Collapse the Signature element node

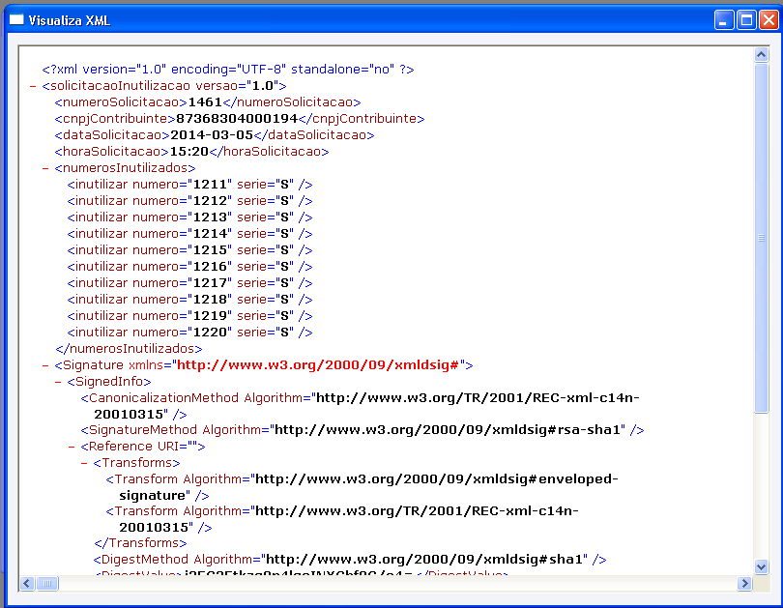(45, 366)
